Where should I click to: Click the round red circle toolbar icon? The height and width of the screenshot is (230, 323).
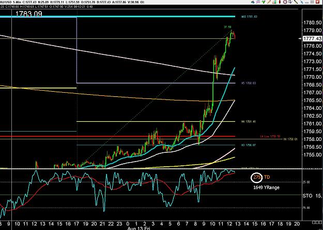(x=285, y=2)
